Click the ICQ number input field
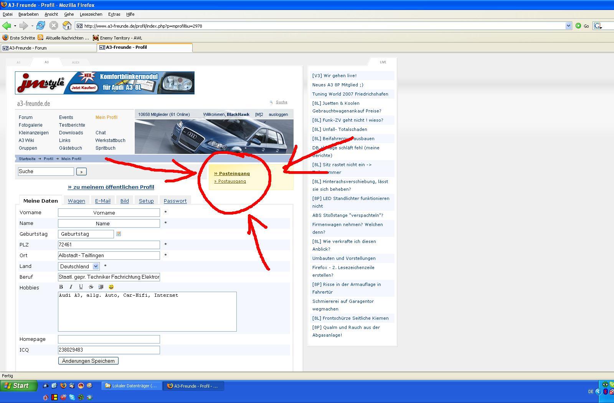The width and height of the screenshot is (614, 403). point(109,350)
